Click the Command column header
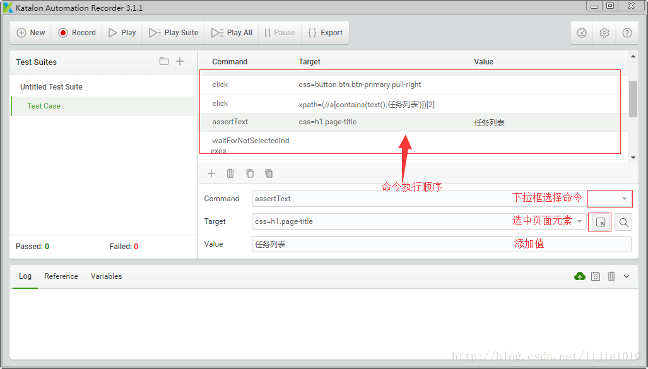Viewport: 648px width, 369px height. [x=230, y=62]
